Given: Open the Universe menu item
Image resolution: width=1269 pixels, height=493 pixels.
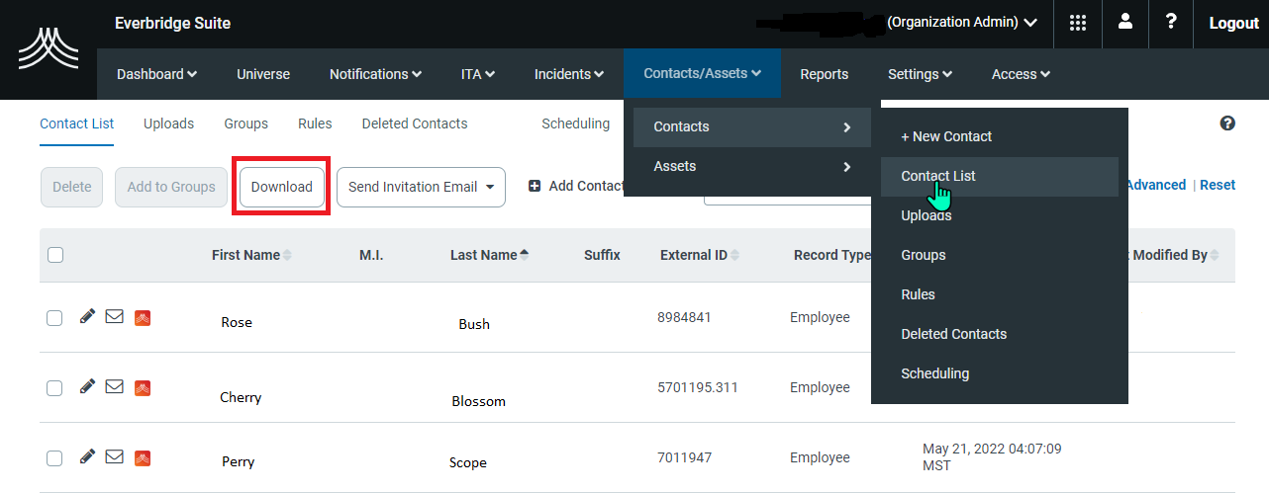Looking at the screenshot, I should 263,74.
